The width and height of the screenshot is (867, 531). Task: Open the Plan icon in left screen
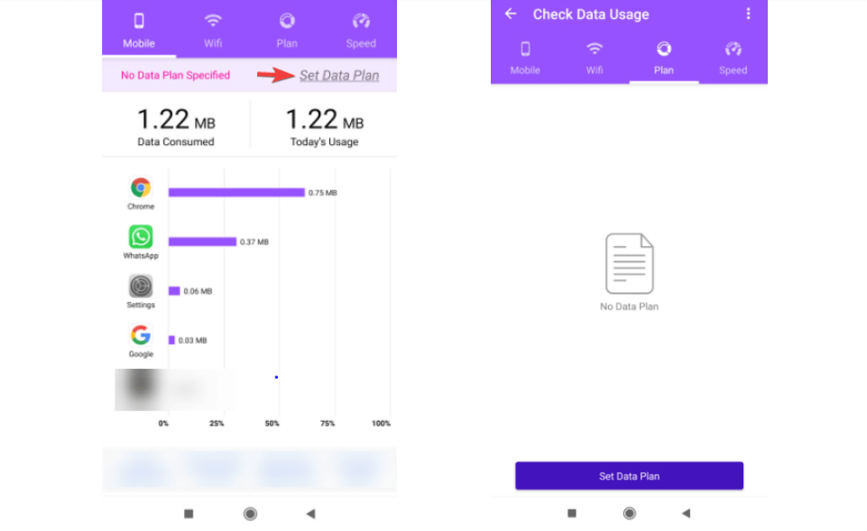[287, 21]
